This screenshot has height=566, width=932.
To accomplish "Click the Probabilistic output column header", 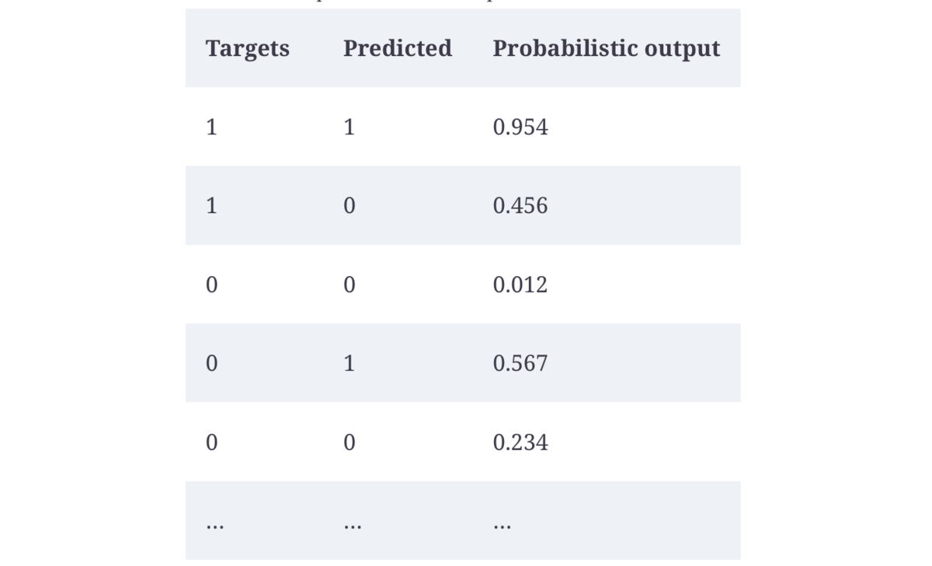I will click(606, 48).
